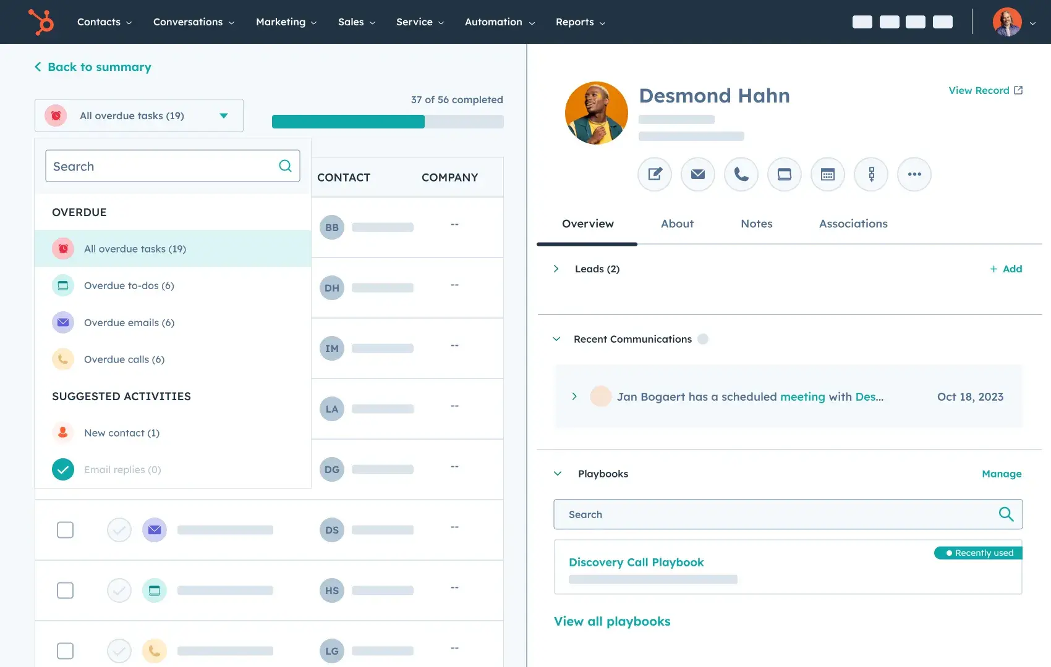1051x667 pixels.
Task: Click the calendar meeting icon in contact actions
Action: (x=828, y=174)
